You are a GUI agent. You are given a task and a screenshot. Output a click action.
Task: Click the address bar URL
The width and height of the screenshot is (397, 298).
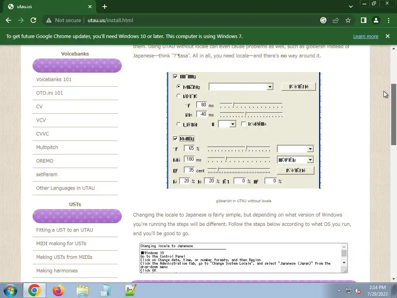[110, 20]
